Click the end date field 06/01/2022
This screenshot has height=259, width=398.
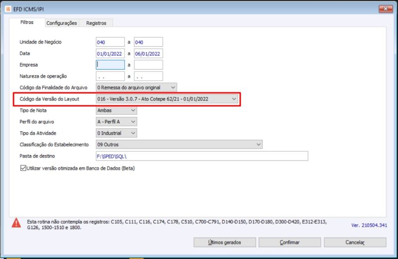pos(148,54)
